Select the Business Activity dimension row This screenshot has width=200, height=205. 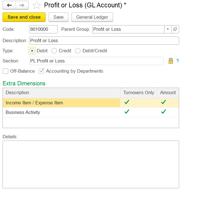coord(91,112)
